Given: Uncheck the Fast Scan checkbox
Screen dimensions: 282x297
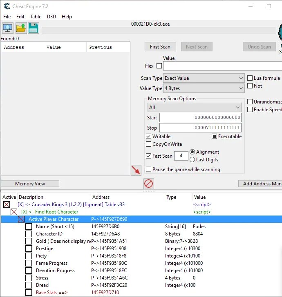Looking at the screenshot, I should coord(149,156).
